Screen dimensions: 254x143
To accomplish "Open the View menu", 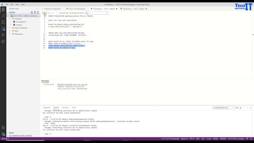I will tap(17, 4).
